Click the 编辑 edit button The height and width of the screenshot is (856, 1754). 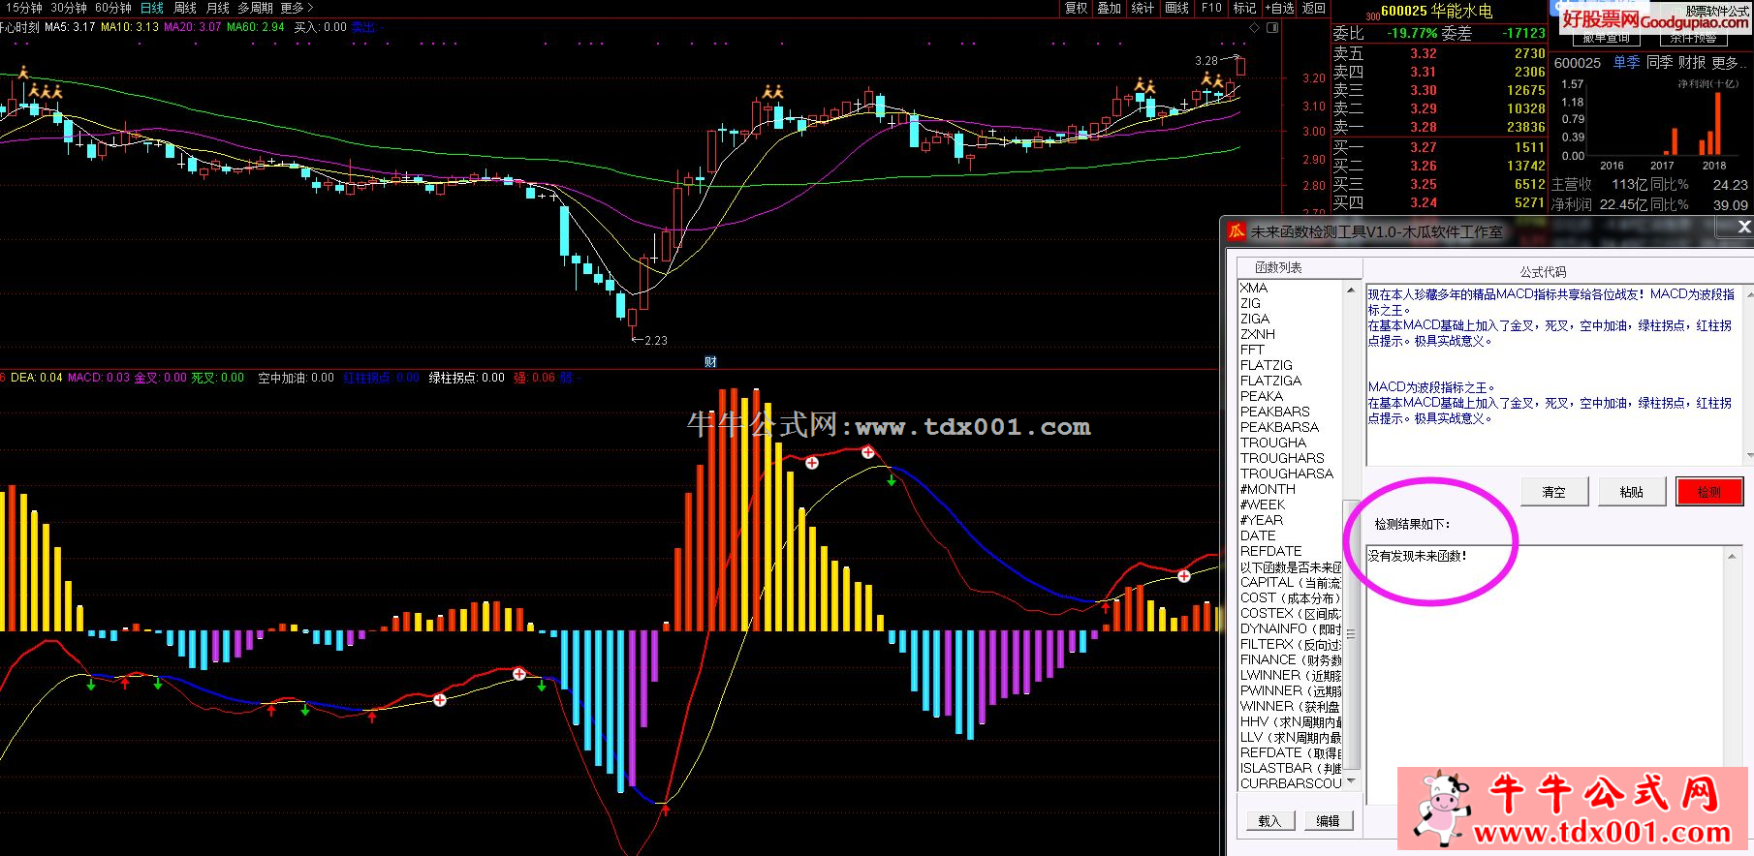[x=1329, y=821]
